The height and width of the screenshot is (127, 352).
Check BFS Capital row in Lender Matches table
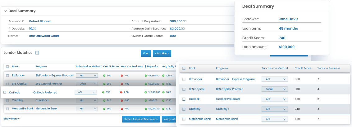click(x=7, y=84)
